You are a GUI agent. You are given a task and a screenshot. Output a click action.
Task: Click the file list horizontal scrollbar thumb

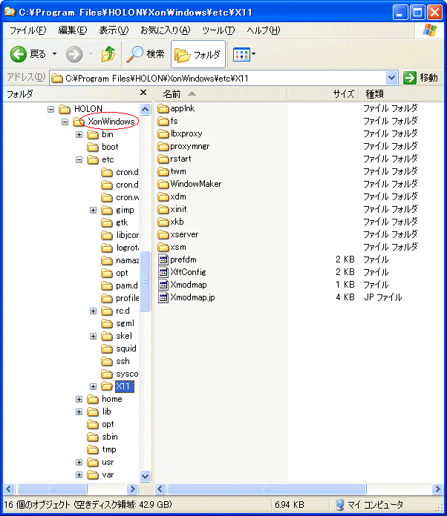267,489
